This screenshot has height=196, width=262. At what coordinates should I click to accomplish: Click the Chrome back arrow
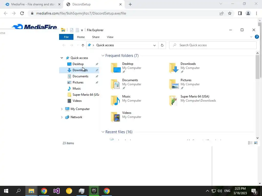coord(6,13)
